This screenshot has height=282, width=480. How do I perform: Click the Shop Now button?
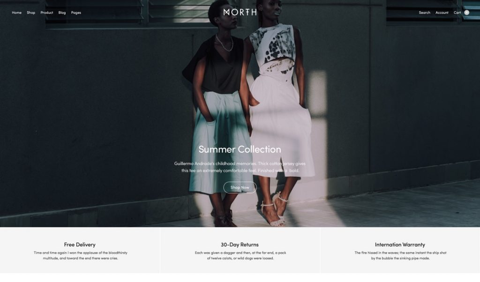[x=240, y=187]
